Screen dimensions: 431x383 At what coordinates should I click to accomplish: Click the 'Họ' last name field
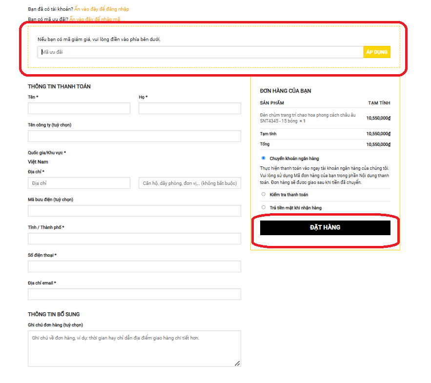coord(189,108)
